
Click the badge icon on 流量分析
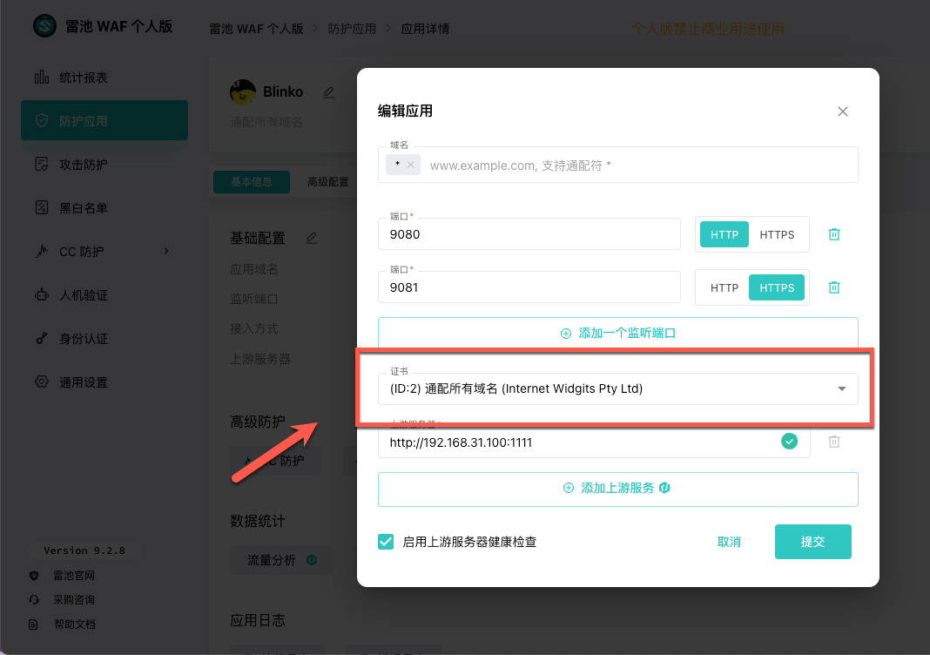[x=312, y=559]
